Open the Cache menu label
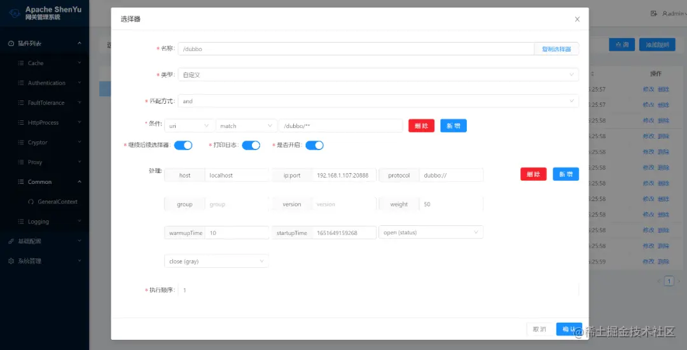687x350 pixels. coord(36,63)
